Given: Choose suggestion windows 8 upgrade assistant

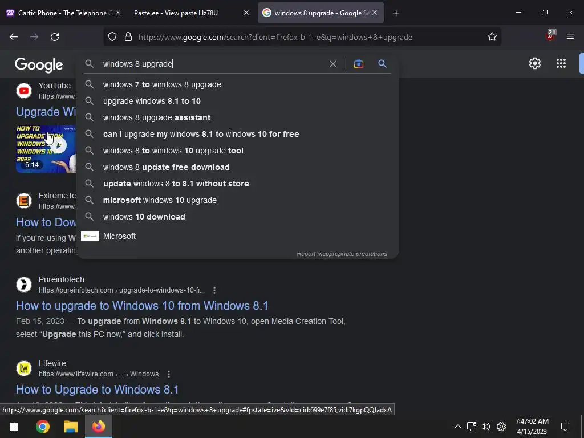Looking at the screenshot, I should (237, 117).
